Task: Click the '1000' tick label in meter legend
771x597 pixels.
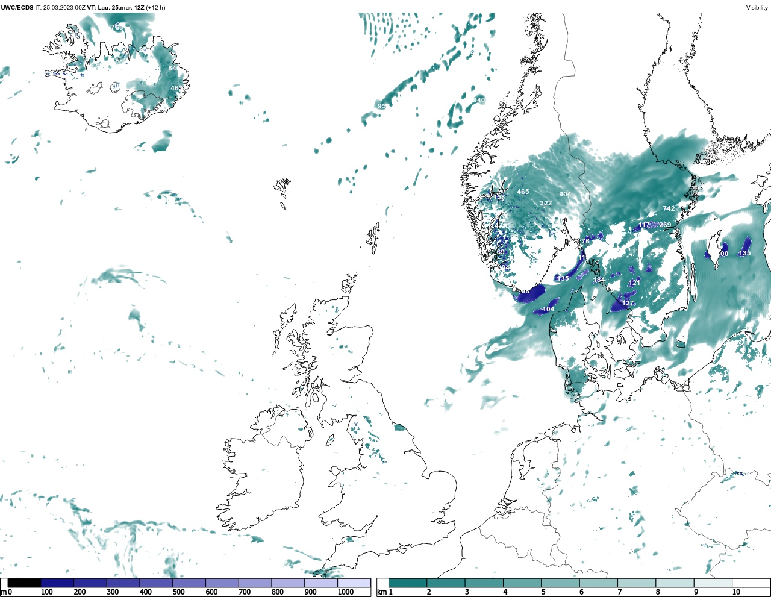Action: pyautogui.click(x=346, y=592)
